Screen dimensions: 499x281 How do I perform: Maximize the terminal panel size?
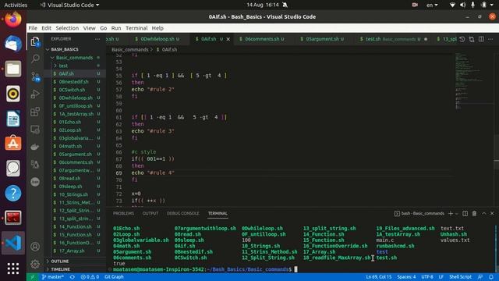[483, 213]
